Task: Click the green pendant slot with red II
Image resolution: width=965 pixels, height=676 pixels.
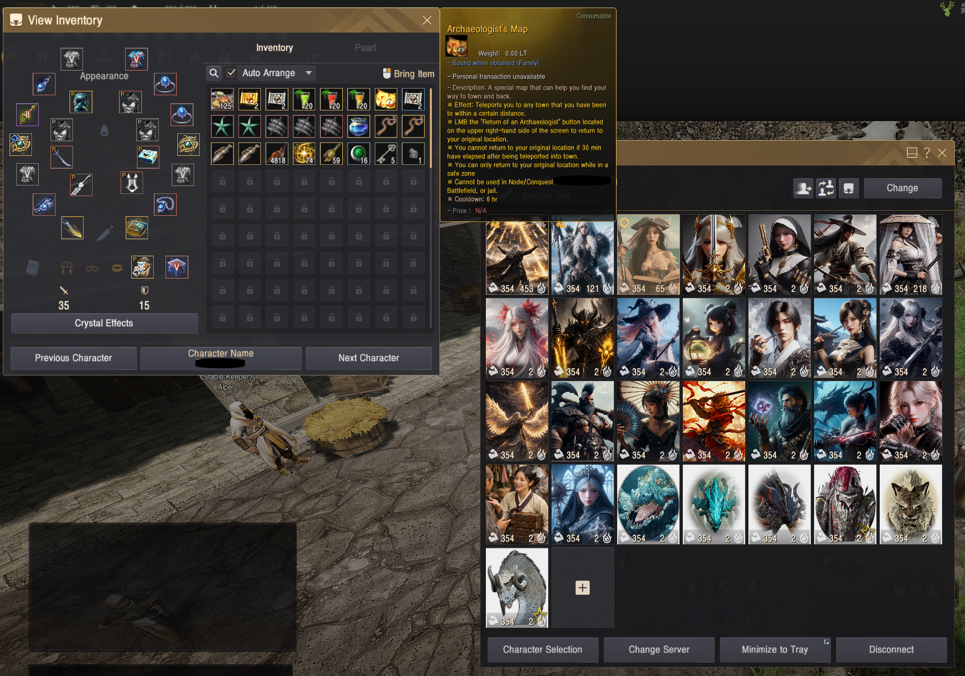Action: (27, 115)
